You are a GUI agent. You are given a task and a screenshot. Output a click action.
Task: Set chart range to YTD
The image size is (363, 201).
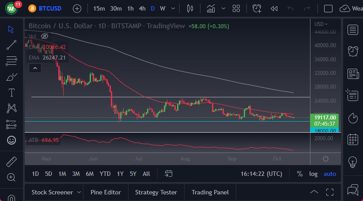pyautogui.click(x=105, y=174)
